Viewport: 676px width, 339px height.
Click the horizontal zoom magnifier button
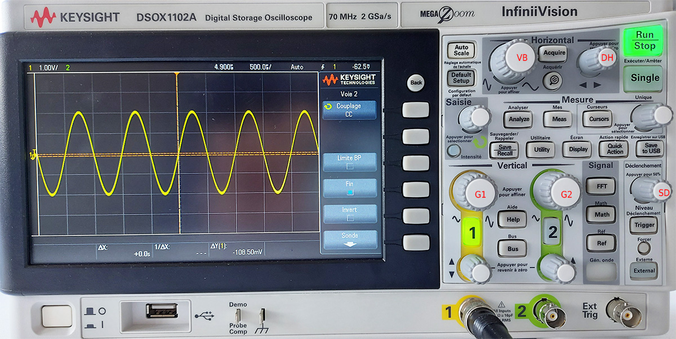click(x=552, y=81)
